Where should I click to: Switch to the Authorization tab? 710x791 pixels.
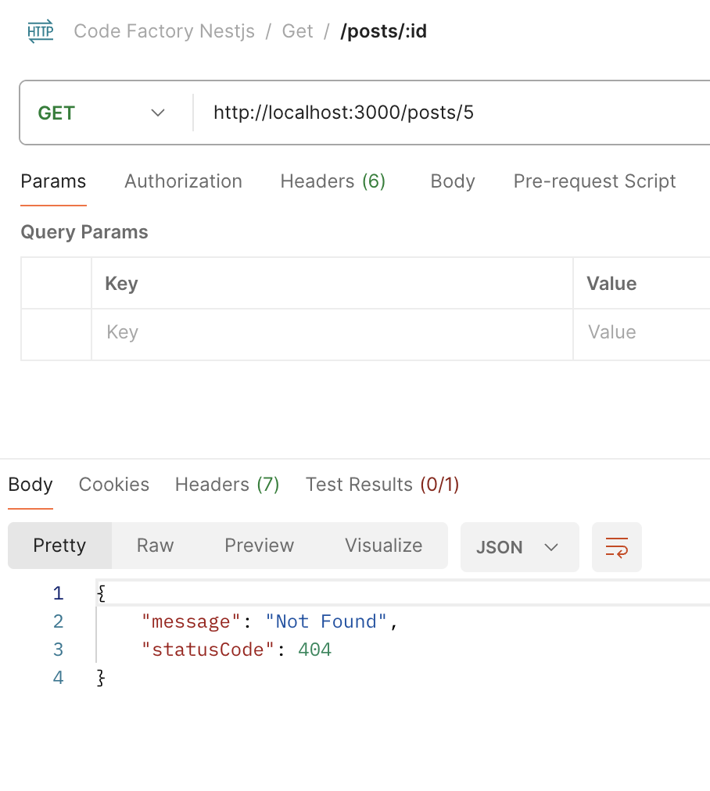click(183, 181)
